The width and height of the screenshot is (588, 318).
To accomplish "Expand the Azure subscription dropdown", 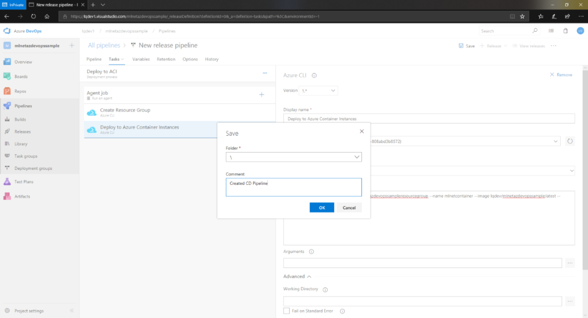I will click(556, 141).
